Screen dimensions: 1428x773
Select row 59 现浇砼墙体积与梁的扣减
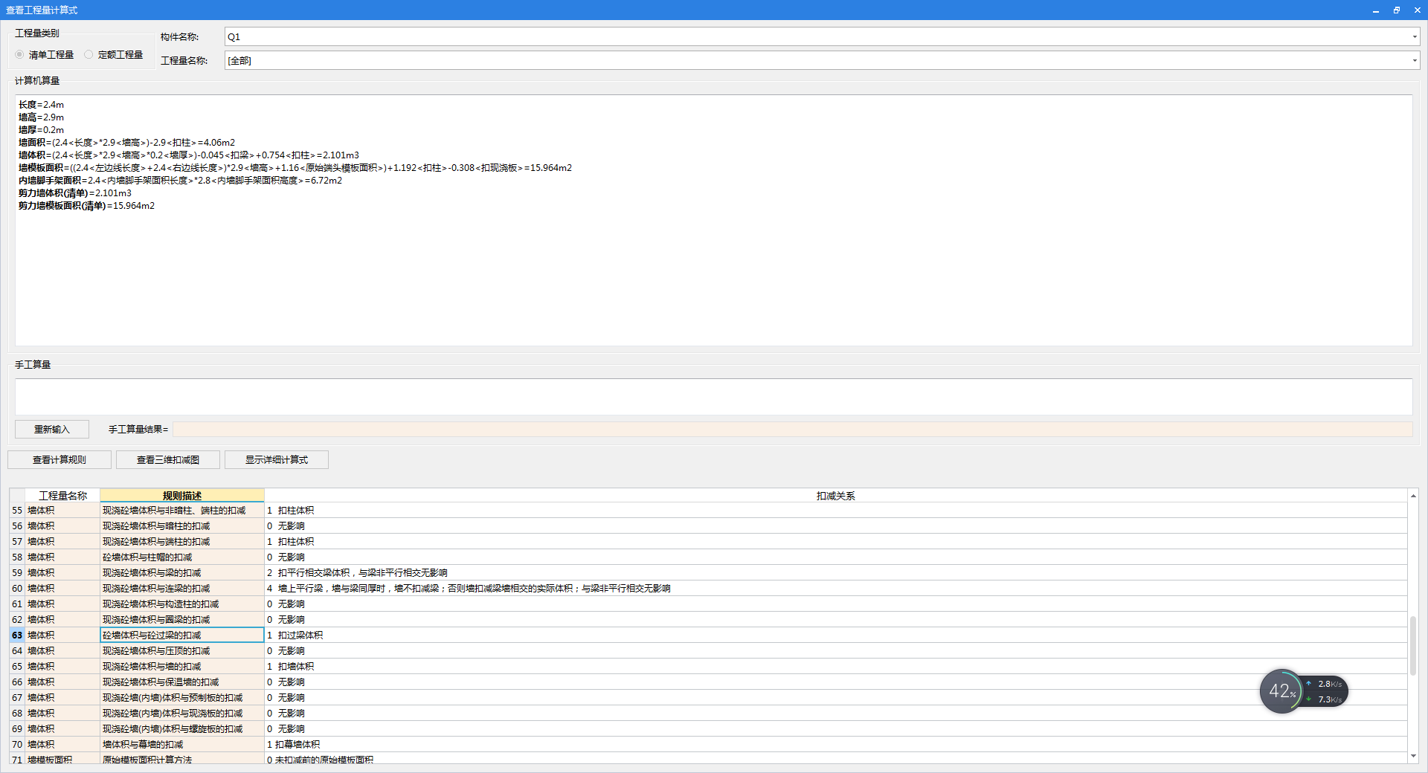click(x=708, y=573)
